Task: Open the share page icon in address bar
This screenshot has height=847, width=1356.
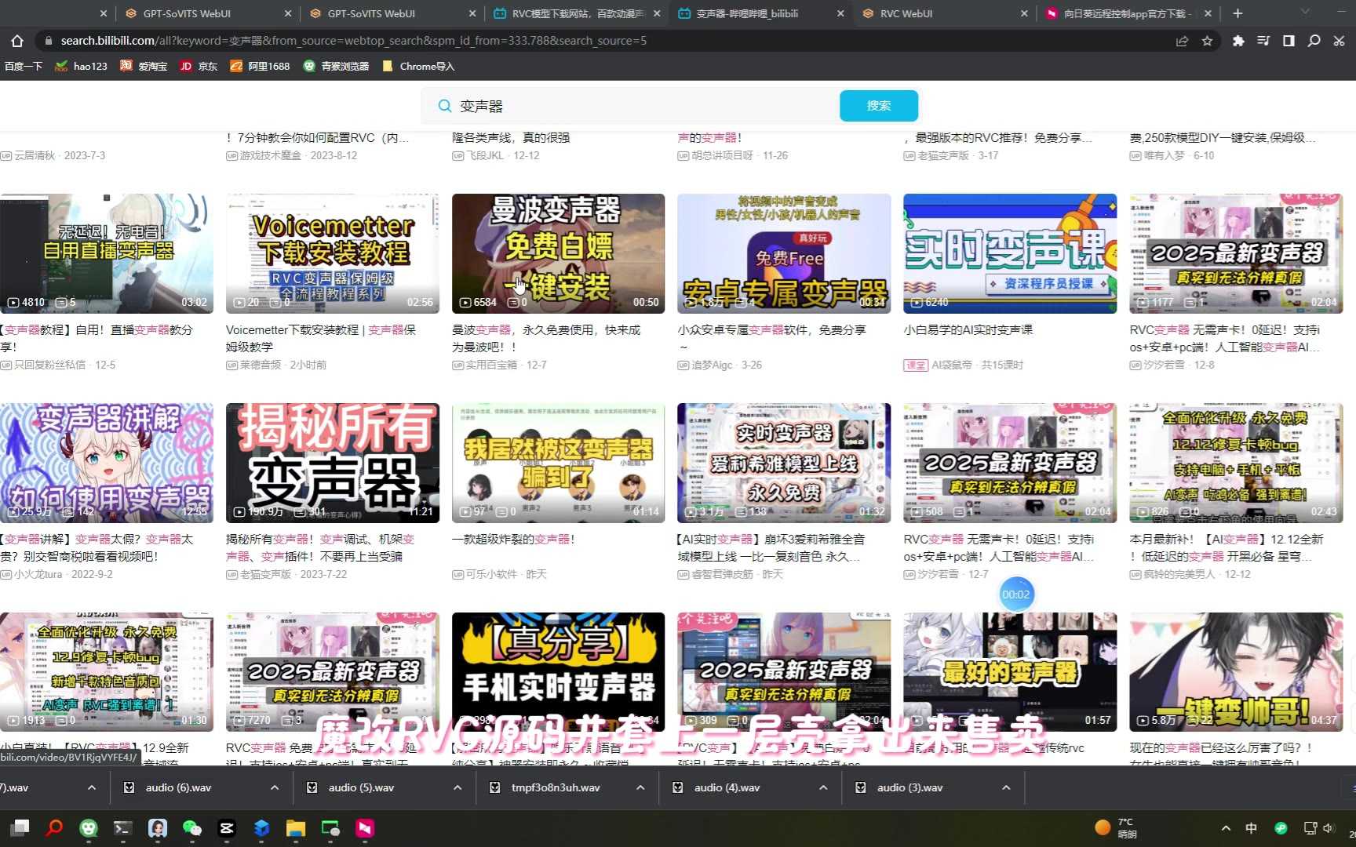Action: [1182, 41]
